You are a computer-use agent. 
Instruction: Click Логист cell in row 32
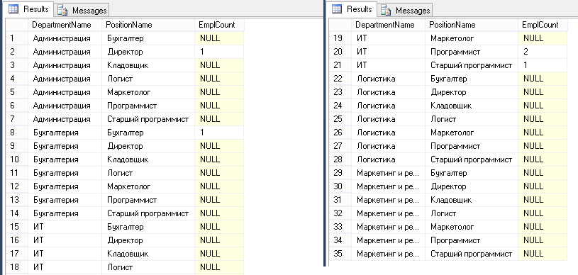pyautogui.click(x=472, y=213)
